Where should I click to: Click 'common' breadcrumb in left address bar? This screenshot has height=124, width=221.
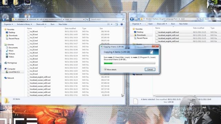[32, 19]
